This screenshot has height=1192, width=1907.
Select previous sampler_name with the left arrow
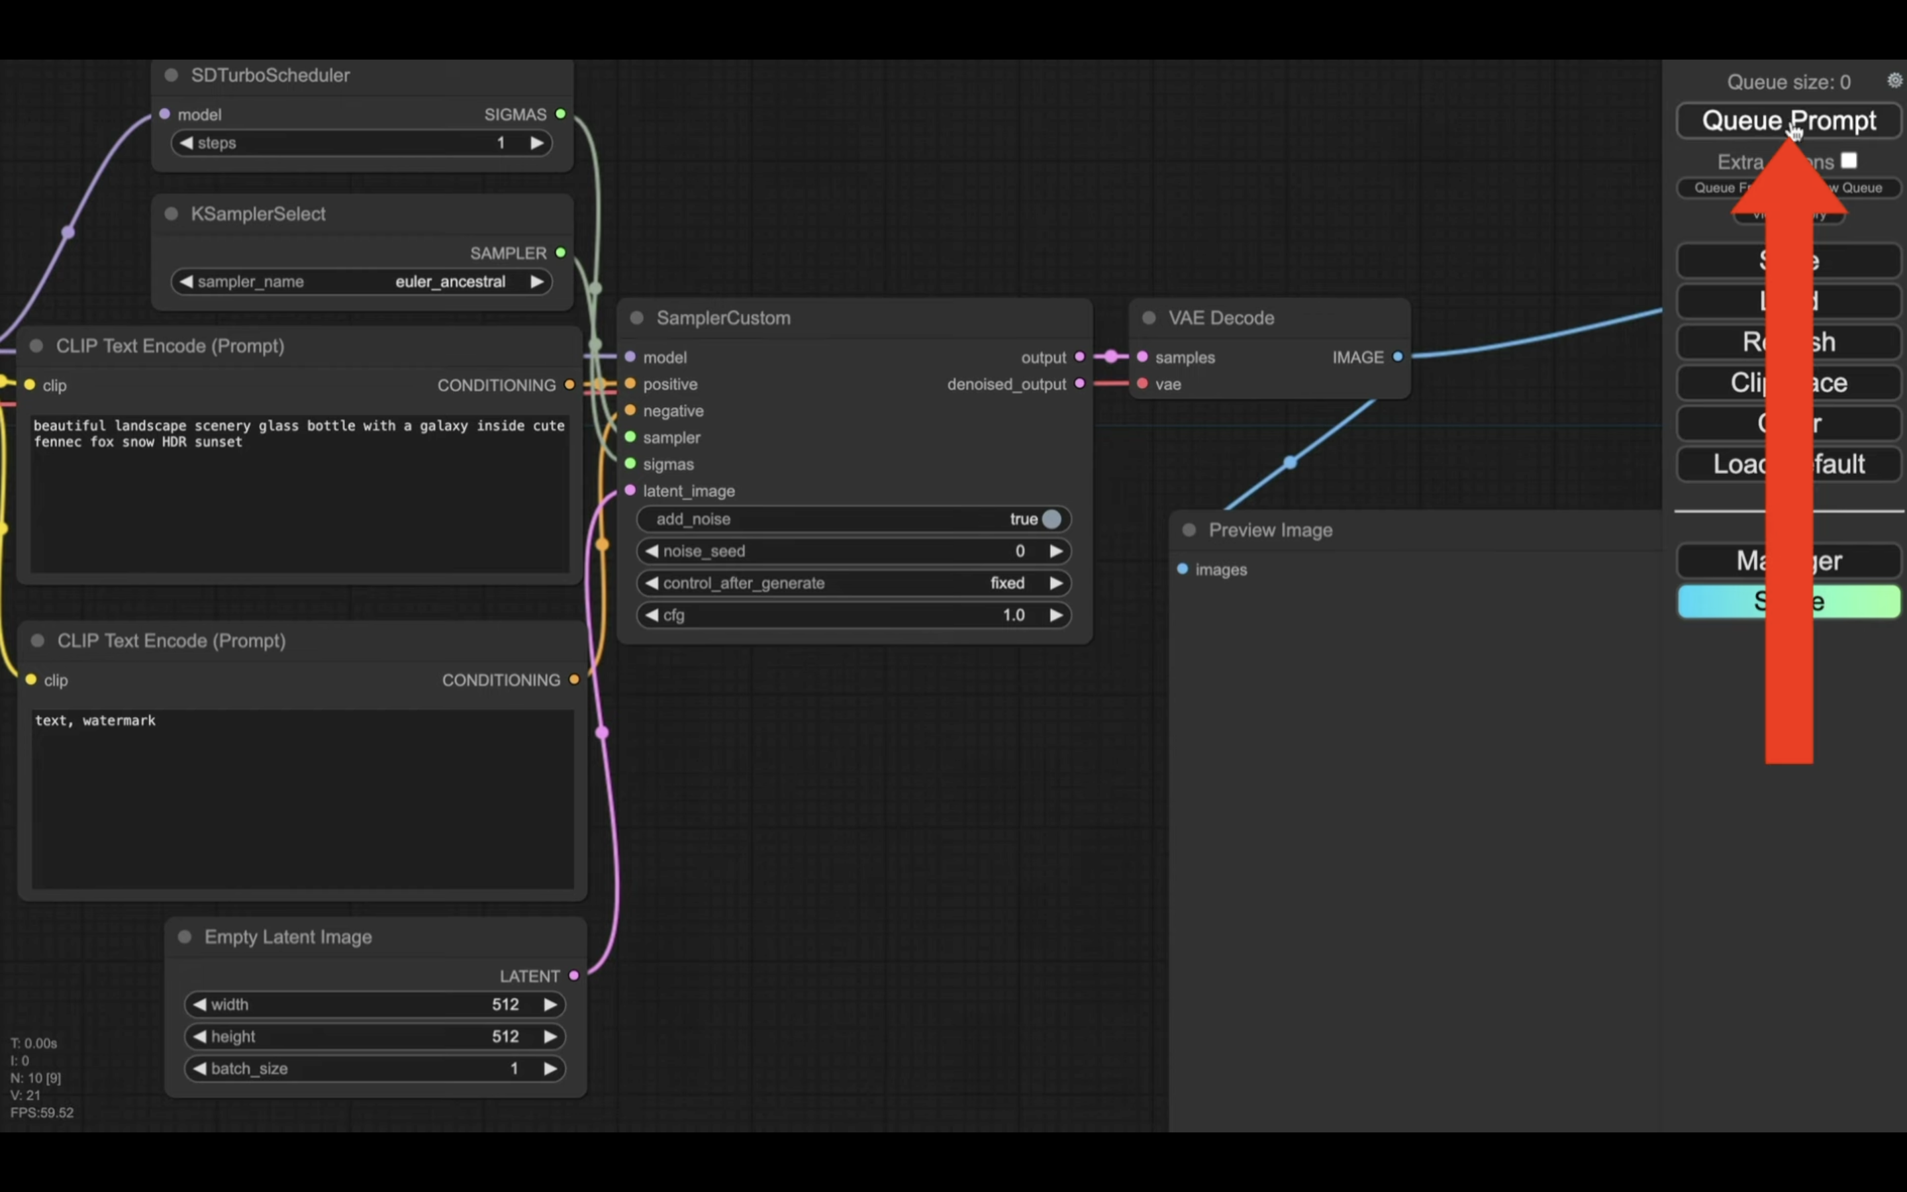187,281
